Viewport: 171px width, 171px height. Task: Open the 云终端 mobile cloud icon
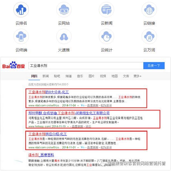[x=21, y=37]
